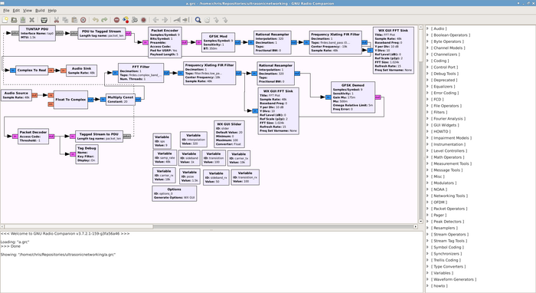Open the File menu
The height and width of the screenshot is (293, 536).
coord(6,11)
